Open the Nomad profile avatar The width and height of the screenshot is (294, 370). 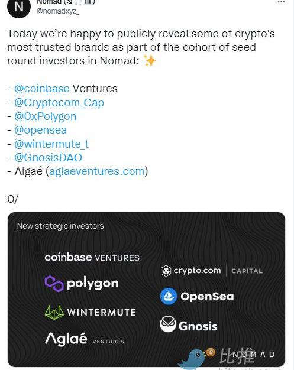coord(19,8)
